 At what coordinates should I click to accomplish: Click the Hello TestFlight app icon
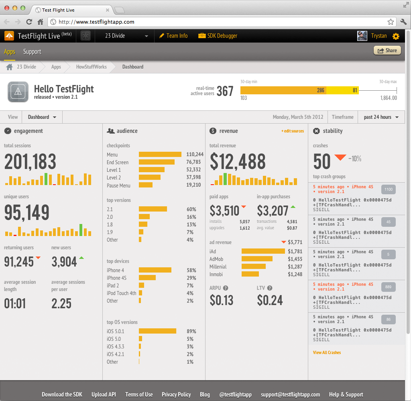18,92
